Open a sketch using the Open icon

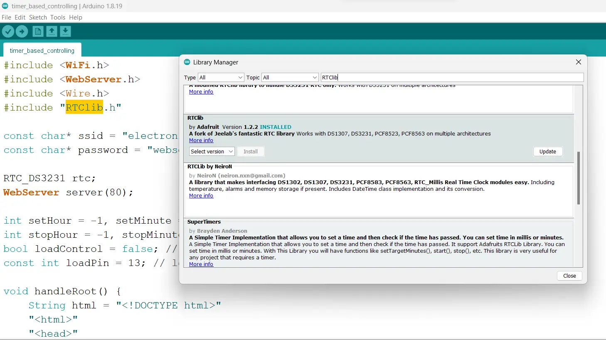(52, 31)
